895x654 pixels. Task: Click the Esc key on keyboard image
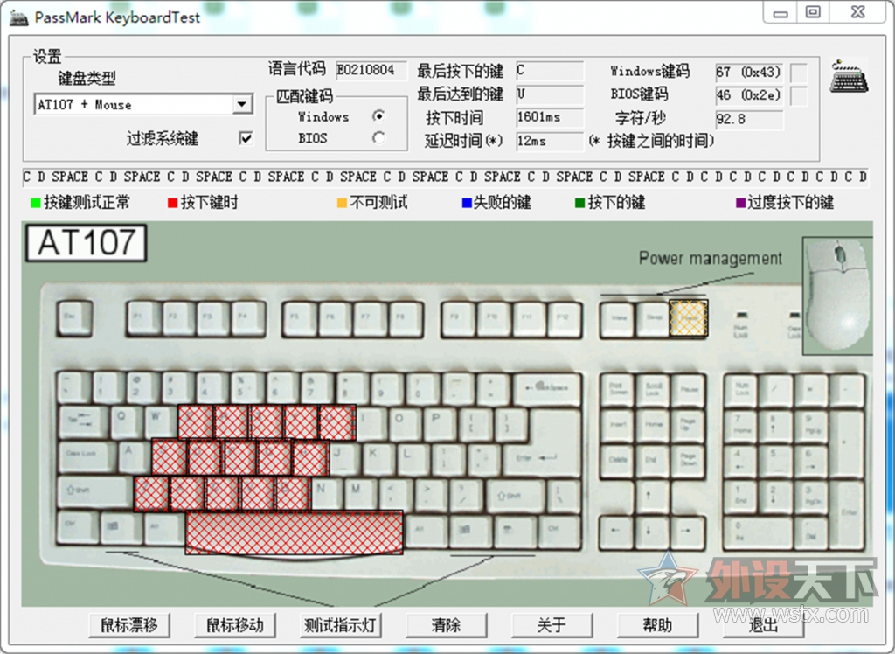[75, 317]
